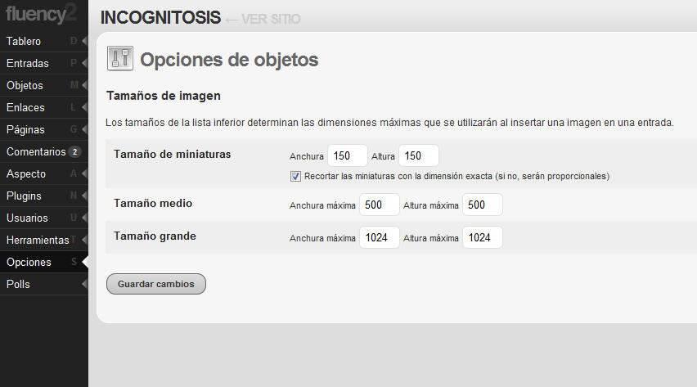Expand the Tablero menu arrow
This screenshot has height=387, width=697.
pos(84,41)
